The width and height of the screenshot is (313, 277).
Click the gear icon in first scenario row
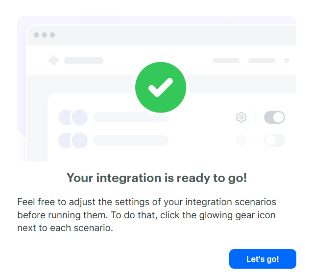(241, 117)
